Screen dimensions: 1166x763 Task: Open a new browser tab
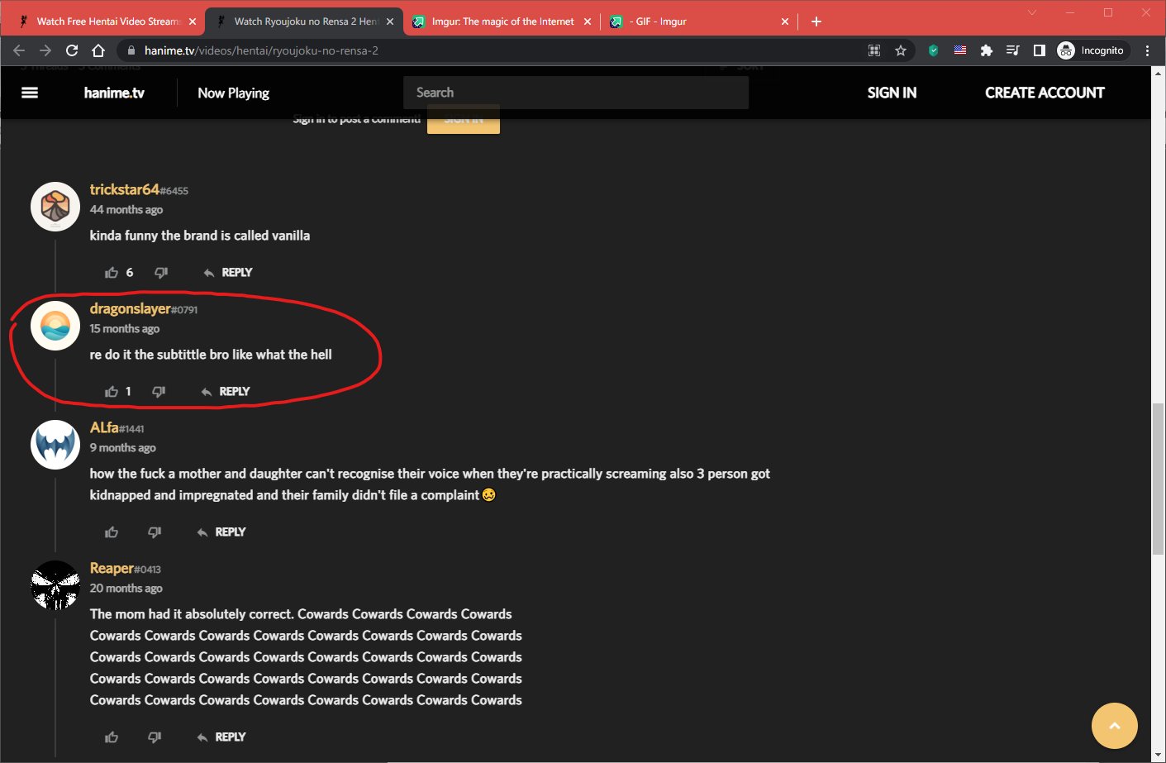point(816,21)
